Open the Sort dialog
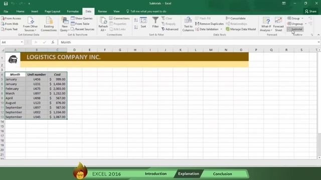This screenshot has height=180, width=321. 143,22
